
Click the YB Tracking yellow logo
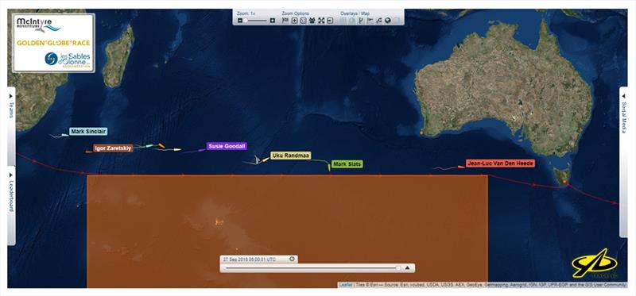click(595, 264)
